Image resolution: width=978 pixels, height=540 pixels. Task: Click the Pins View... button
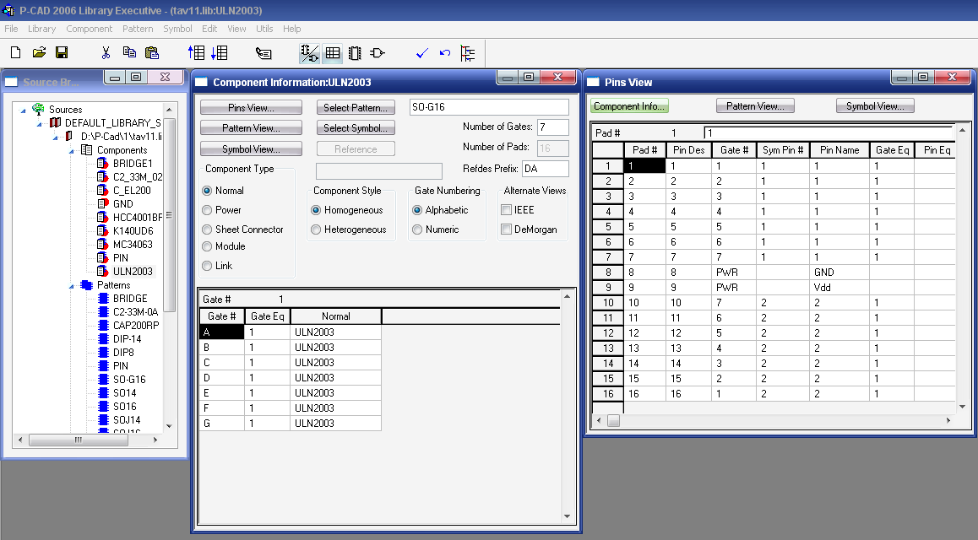click(x=251, y=108)
